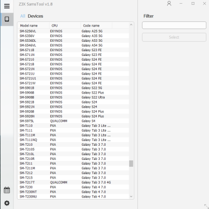Click the resize grip icon at corner

click(x=206, y=206)
